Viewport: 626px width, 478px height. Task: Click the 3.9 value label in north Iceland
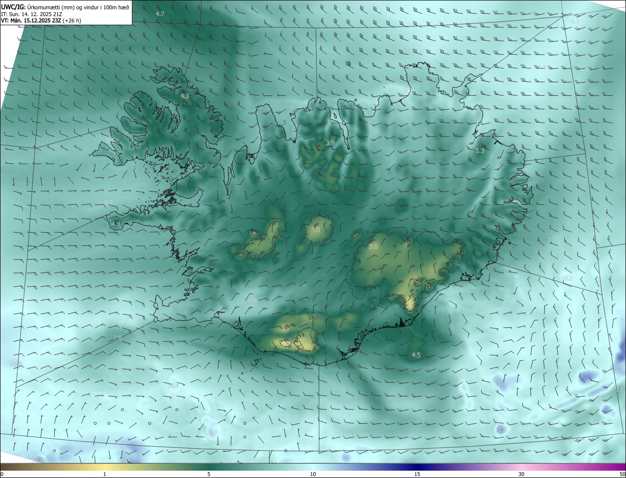tap(330, 143)
